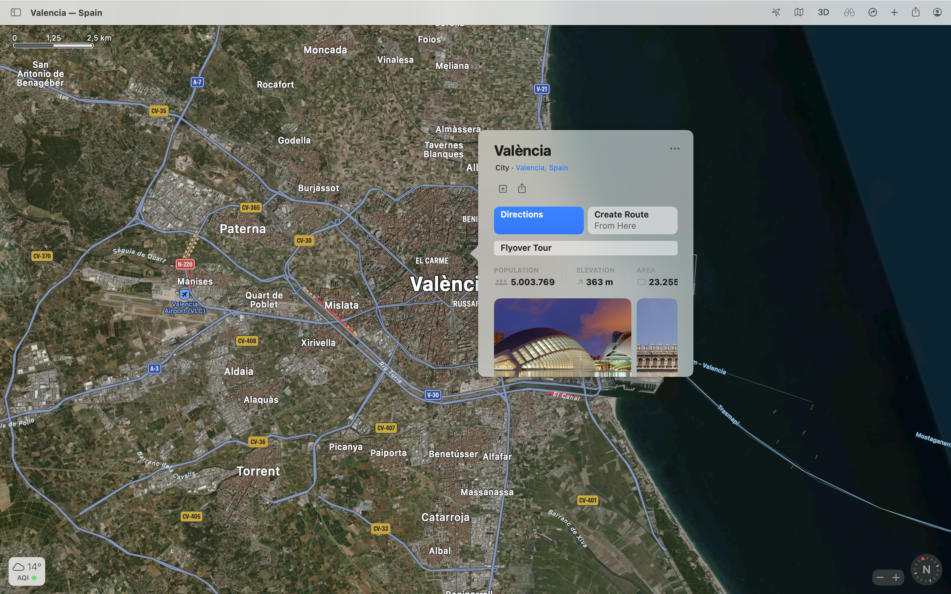Open Look Around binoculars
The image size is (951, 594).
[x=849, y=13]
